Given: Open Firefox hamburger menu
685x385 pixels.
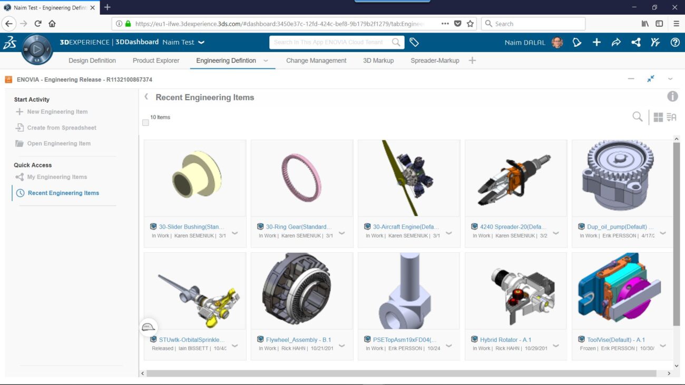Looking at the screenshot, I should tap(677, 24).
